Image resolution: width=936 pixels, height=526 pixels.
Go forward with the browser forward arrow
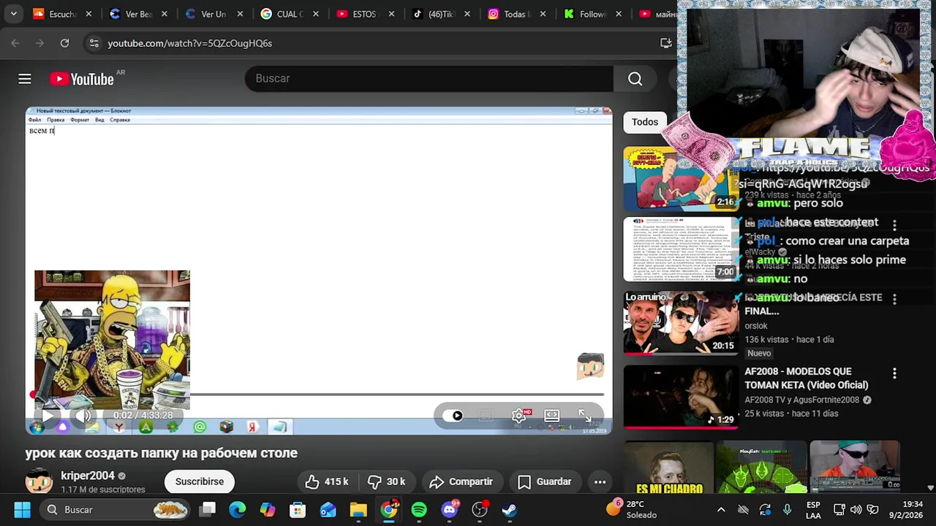[x=39, y=43]
